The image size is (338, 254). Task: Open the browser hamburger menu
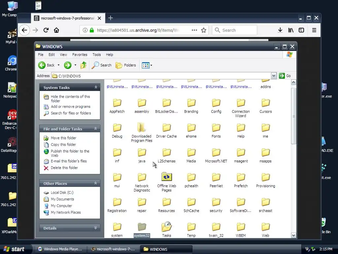pos(314,30)
